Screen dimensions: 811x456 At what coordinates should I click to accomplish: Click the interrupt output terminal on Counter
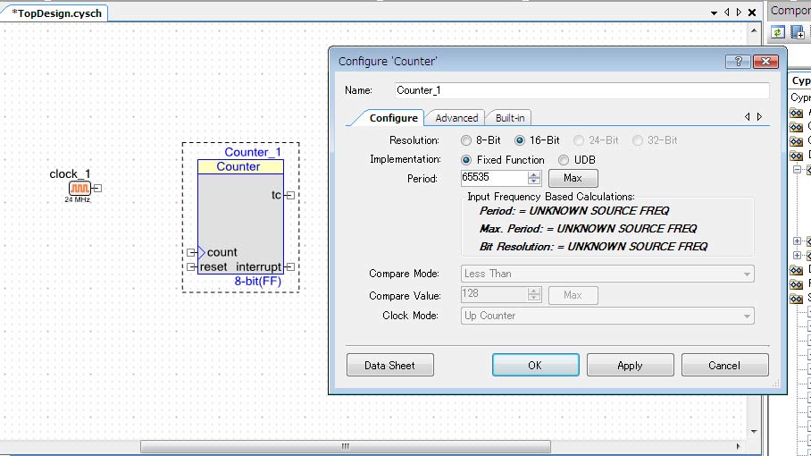click(x=290, y=267)
